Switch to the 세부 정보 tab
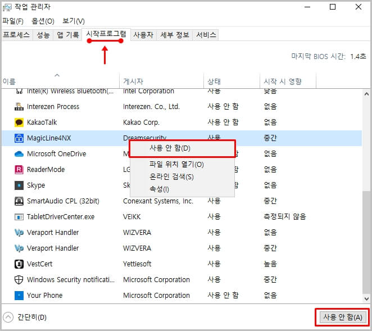372x331 pixels. pyautogui.click(x=175, y=35)
